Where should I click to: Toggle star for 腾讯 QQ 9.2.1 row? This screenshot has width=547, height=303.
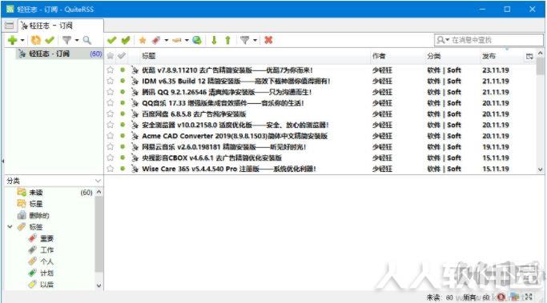tap(111, 92)
